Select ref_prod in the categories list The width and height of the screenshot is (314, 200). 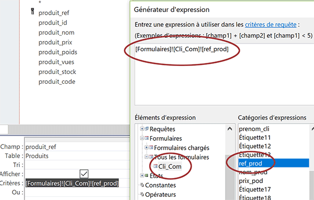click(x=274, y=163)
